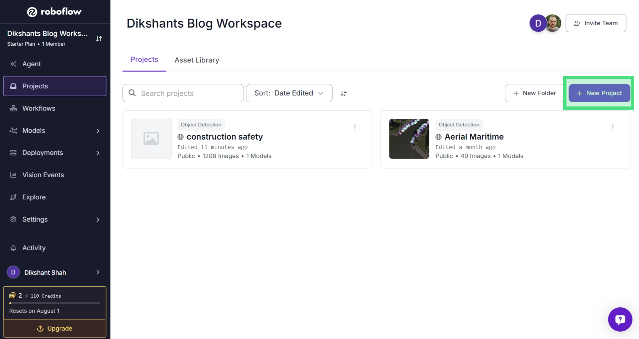Click the credits coin icon
The image size is (639, 339).
tap(12, 295)
